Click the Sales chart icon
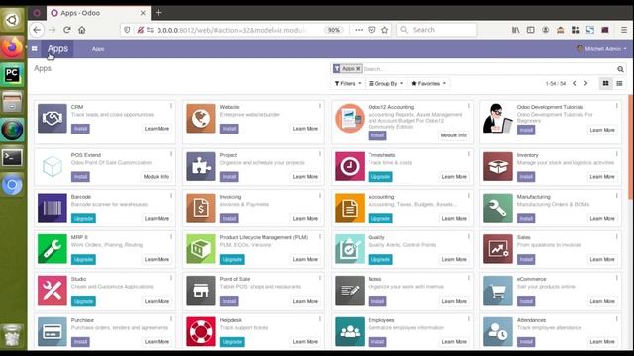This screenshot has width=634, height=356. click(497, 249)
